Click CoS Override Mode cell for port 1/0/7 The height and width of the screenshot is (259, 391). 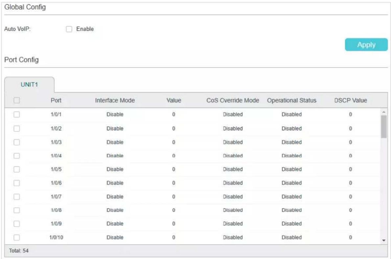233,197
